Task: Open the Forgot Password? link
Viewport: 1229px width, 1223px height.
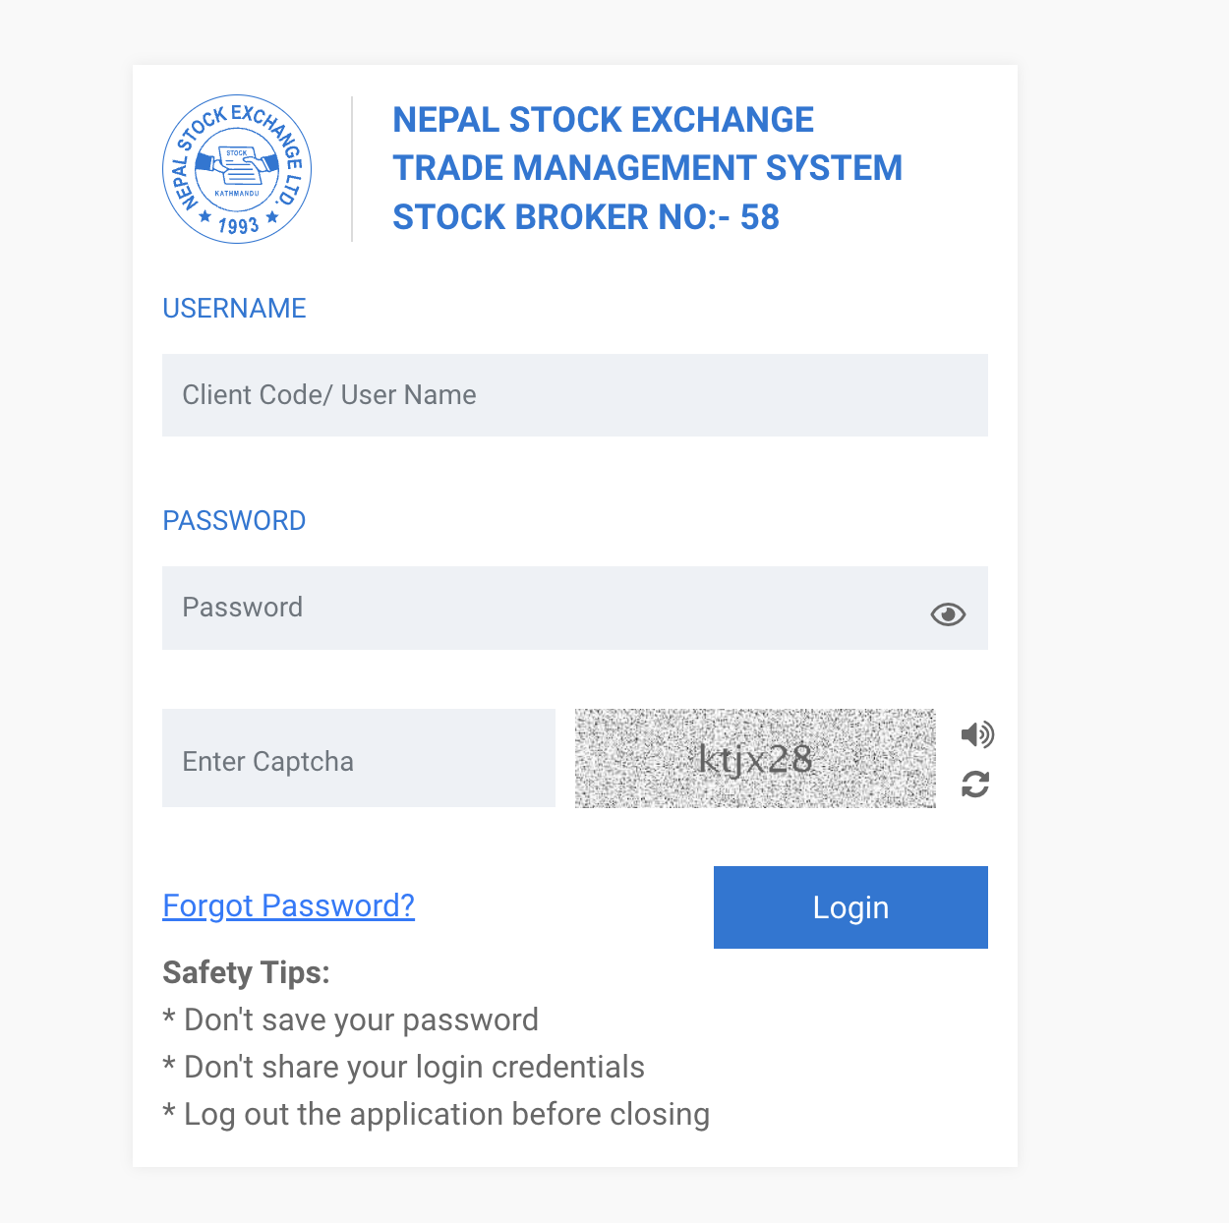Action: click(x=288, y=905)
